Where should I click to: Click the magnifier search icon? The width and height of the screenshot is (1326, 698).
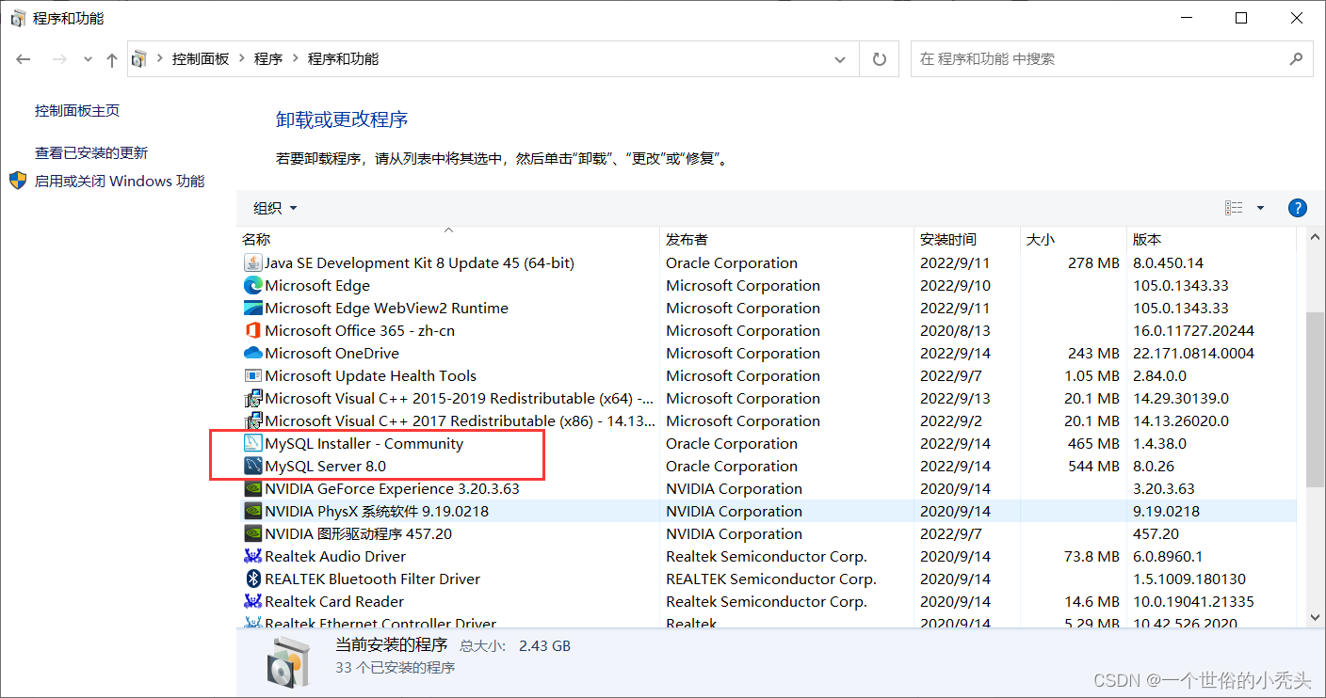point(1296,58)
